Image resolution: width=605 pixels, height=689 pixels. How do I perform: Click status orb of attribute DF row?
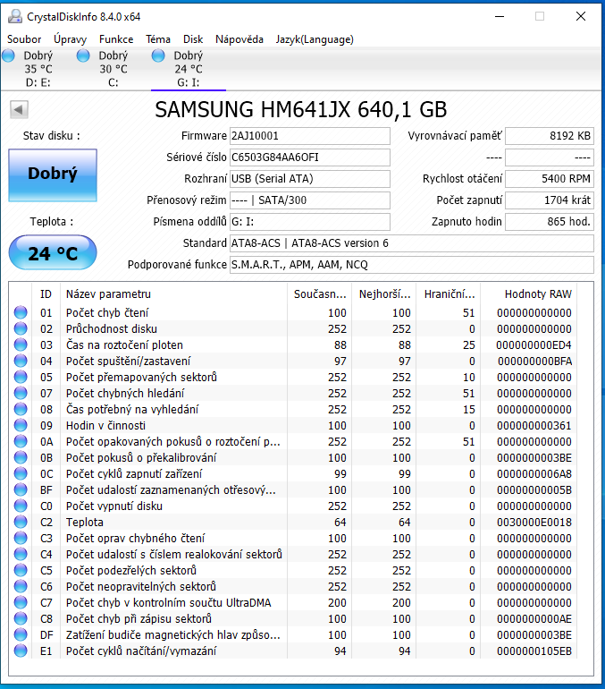click(x=21, y=635)
